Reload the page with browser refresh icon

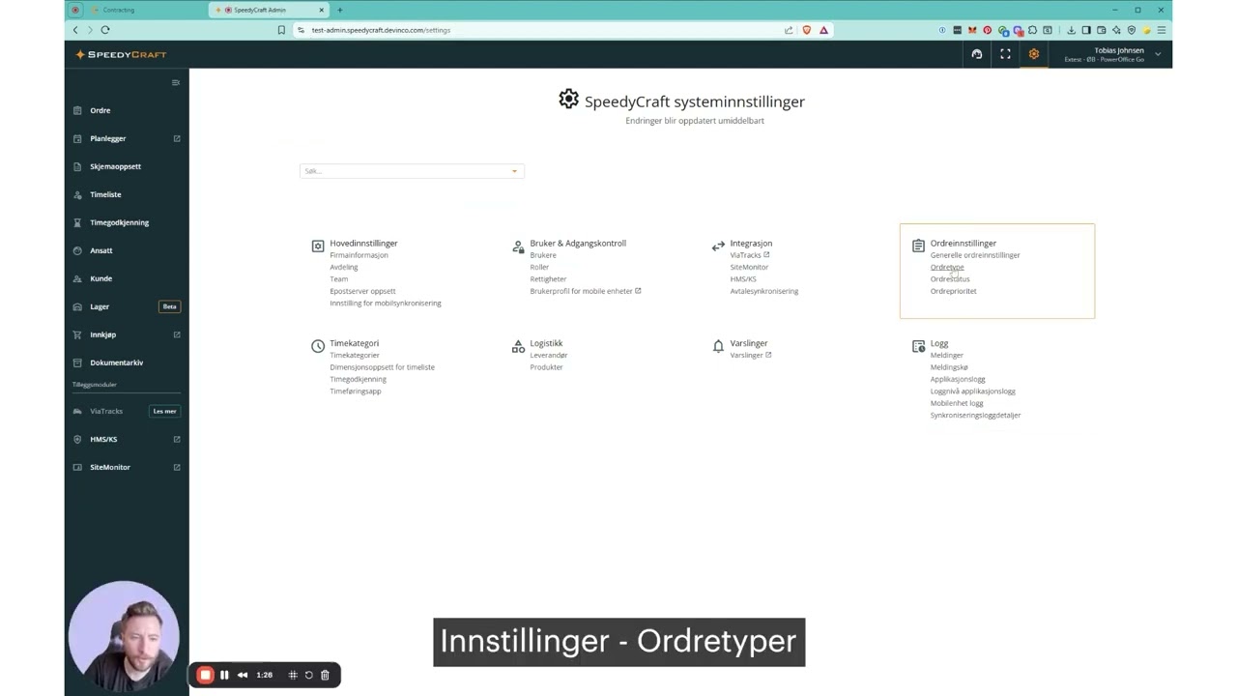pos(105,30)
